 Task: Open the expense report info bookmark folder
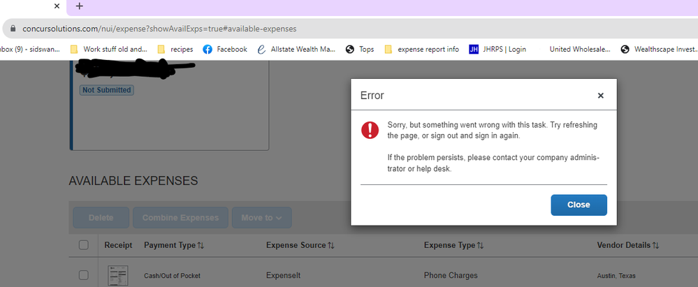[x=421, y=50]
